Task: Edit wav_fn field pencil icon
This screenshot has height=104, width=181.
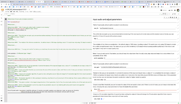Action: coord(178,28)
